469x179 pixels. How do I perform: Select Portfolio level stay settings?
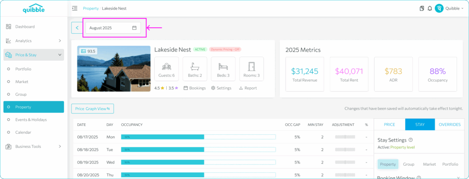[x=450, y=164]
